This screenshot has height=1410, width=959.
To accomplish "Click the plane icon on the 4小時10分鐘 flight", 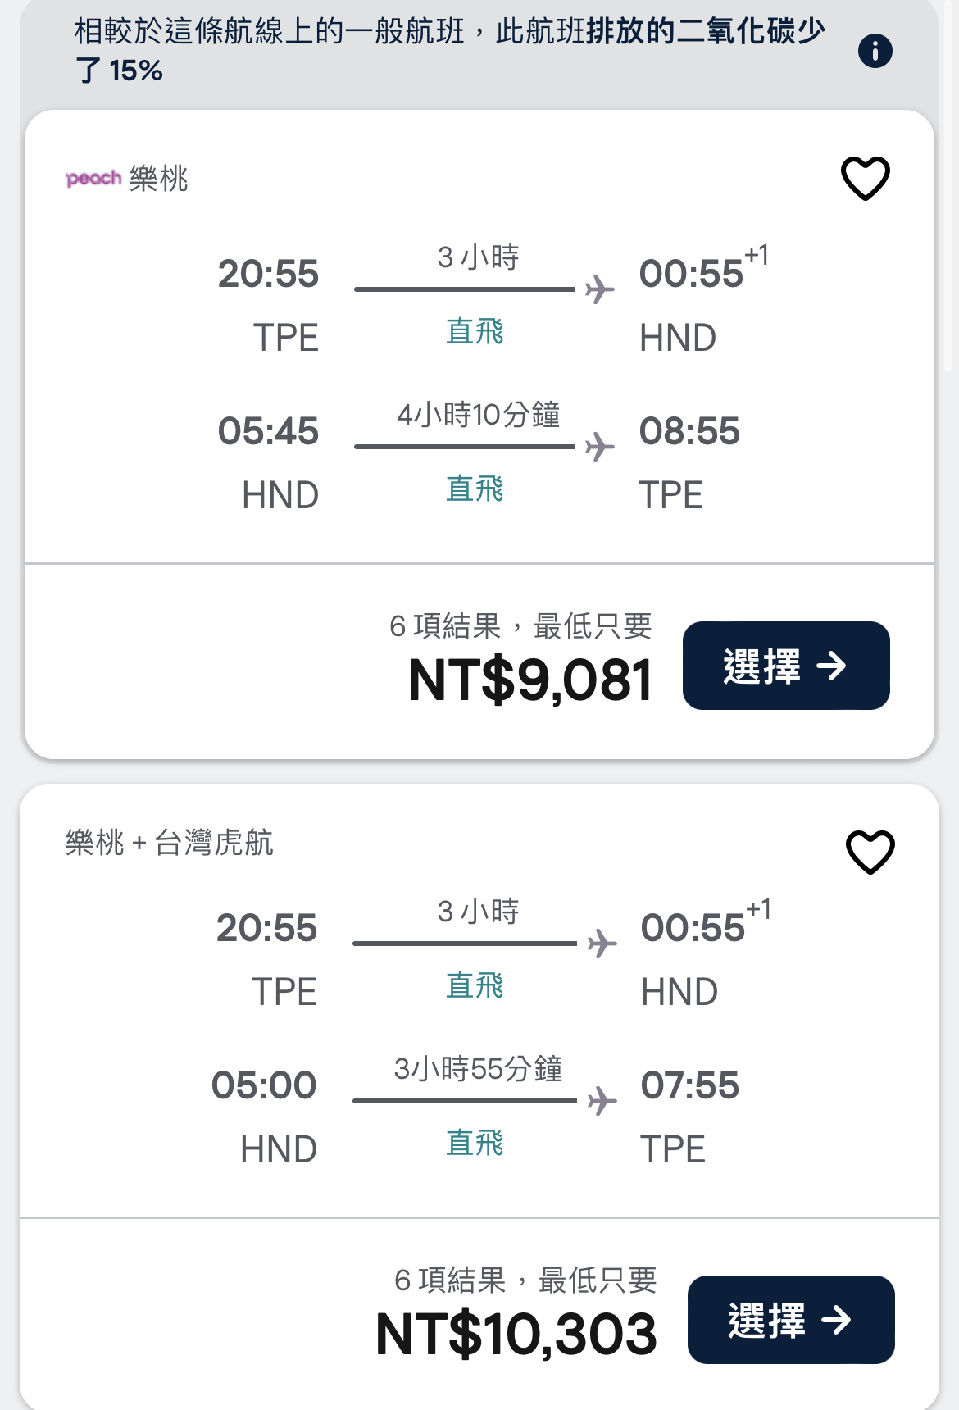I will 600,447.
